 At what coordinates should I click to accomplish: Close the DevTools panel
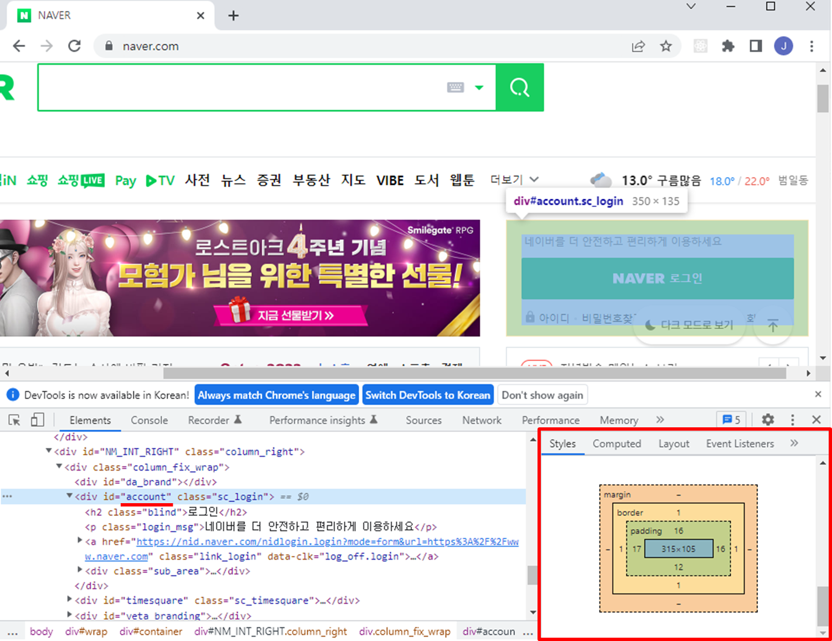817,420
